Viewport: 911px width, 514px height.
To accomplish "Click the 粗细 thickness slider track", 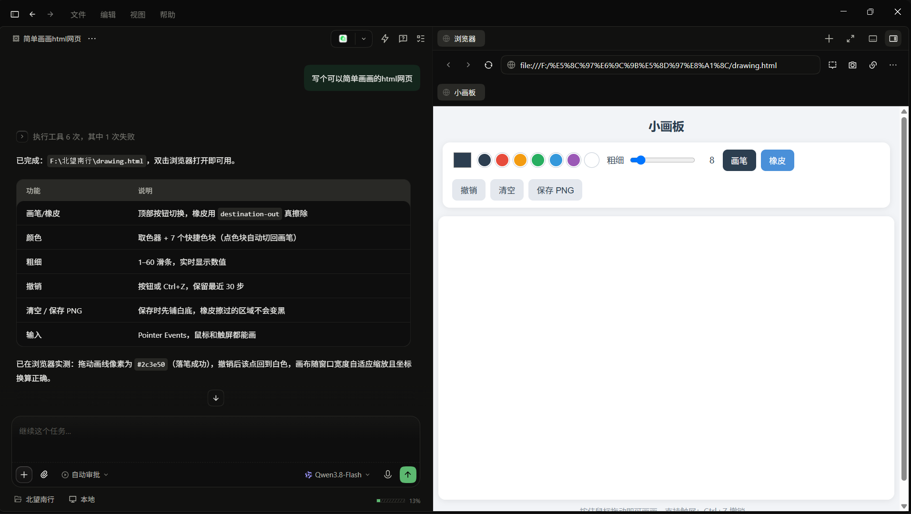I will click(662, 160).
